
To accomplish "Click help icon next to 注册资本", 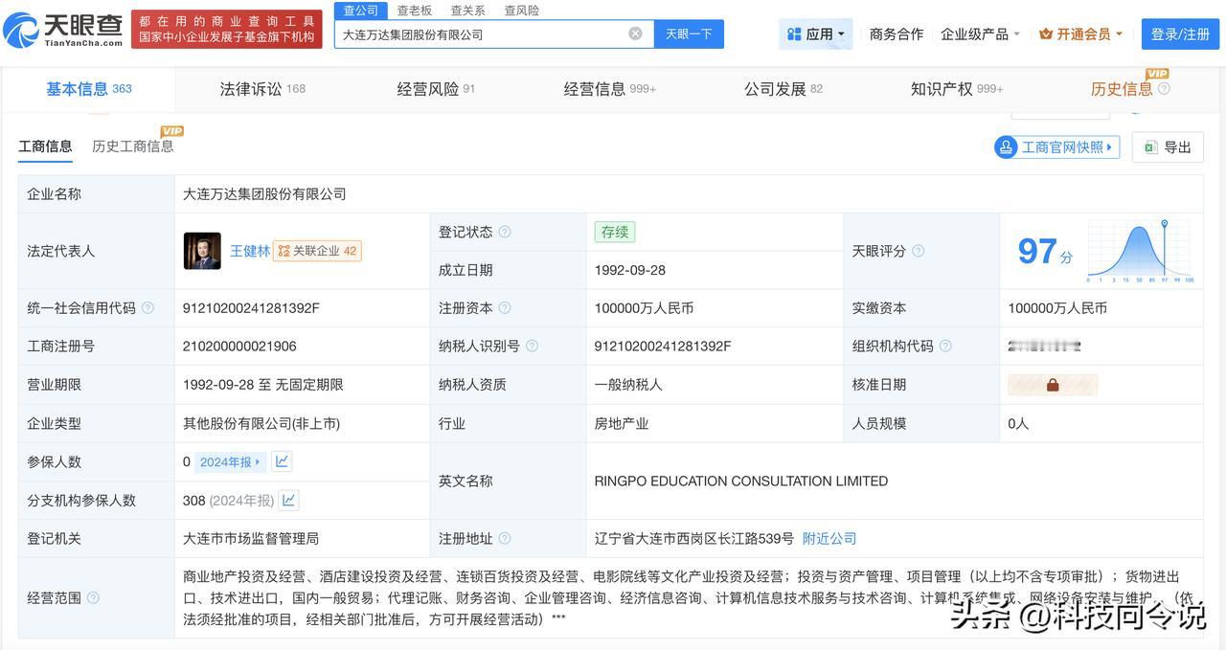I will tap(505, 308).
